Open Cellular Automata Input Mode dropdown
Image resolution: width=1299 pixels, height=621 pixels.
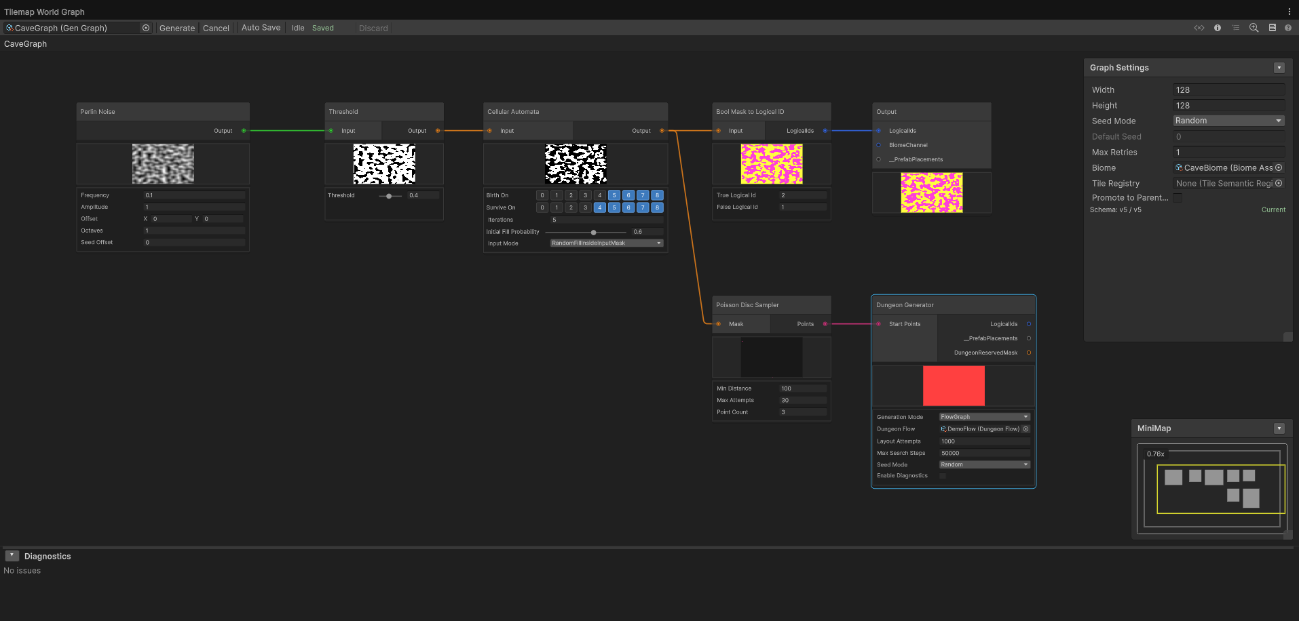click(607, 243)
